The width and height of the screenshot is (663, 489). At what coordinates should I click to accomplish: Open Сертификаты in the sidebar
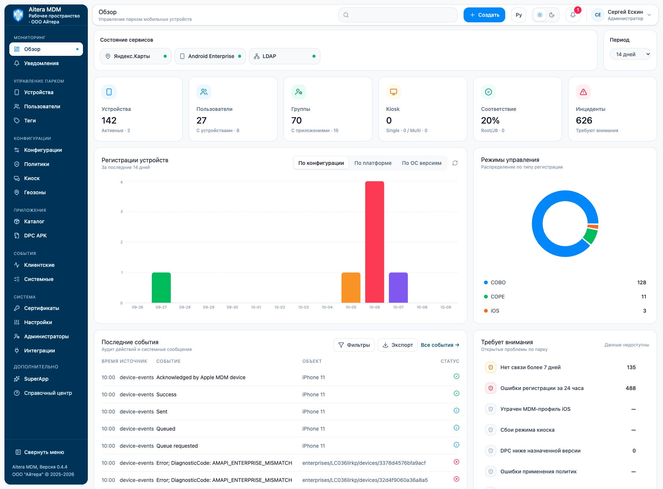pyautogui.click(x=46, y=308)
